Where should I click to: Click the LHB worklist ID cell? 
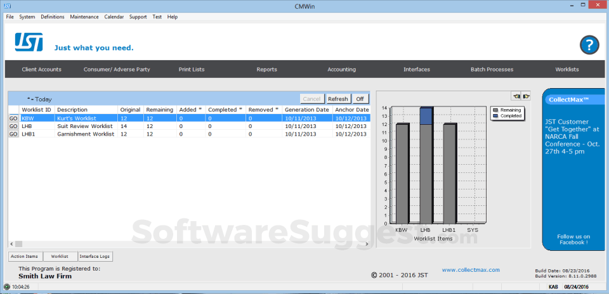click(37, 126)
